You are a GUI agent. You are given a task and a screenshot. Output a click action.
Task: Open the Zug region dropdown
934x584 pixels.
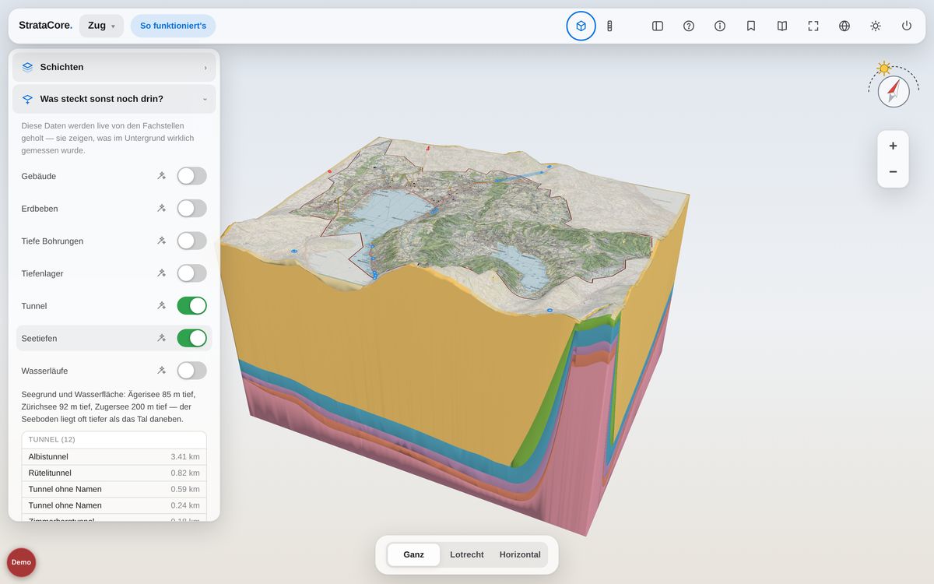point(101,26)
